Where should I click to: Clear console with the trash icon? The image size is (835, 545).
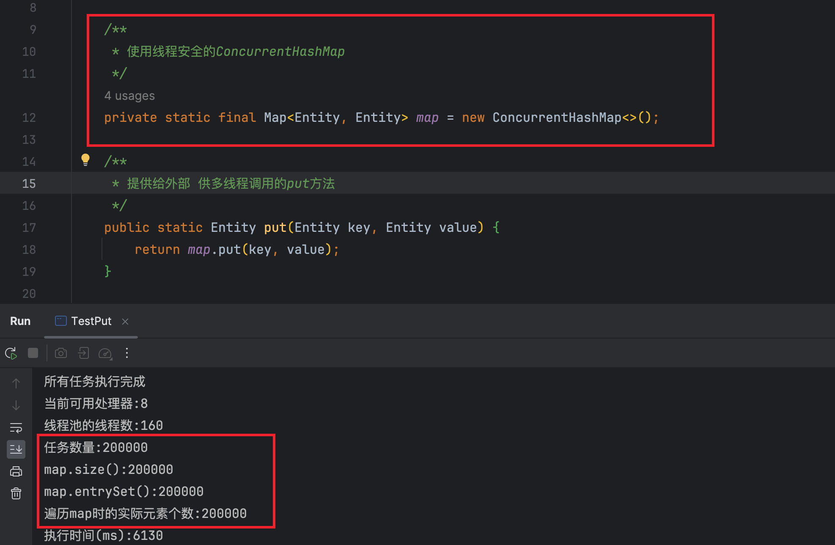click(16, 493)
